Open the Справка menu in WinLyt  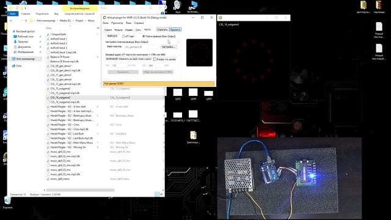click(x=139, y=23)
